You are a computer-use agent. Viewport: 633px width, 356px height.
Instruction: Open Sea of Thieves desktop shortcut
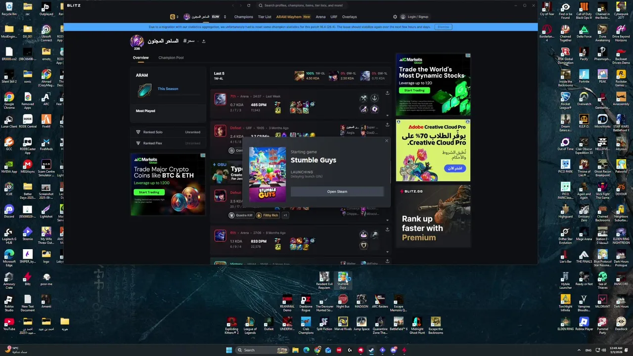(x=602, y=279)
